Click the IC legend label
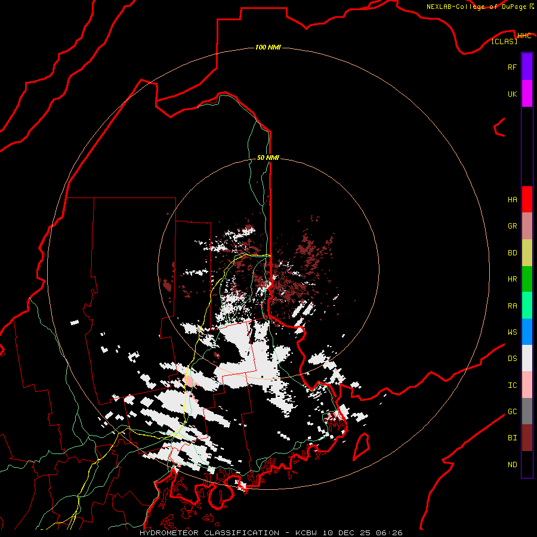537x537 pixels. pos(512,385)
